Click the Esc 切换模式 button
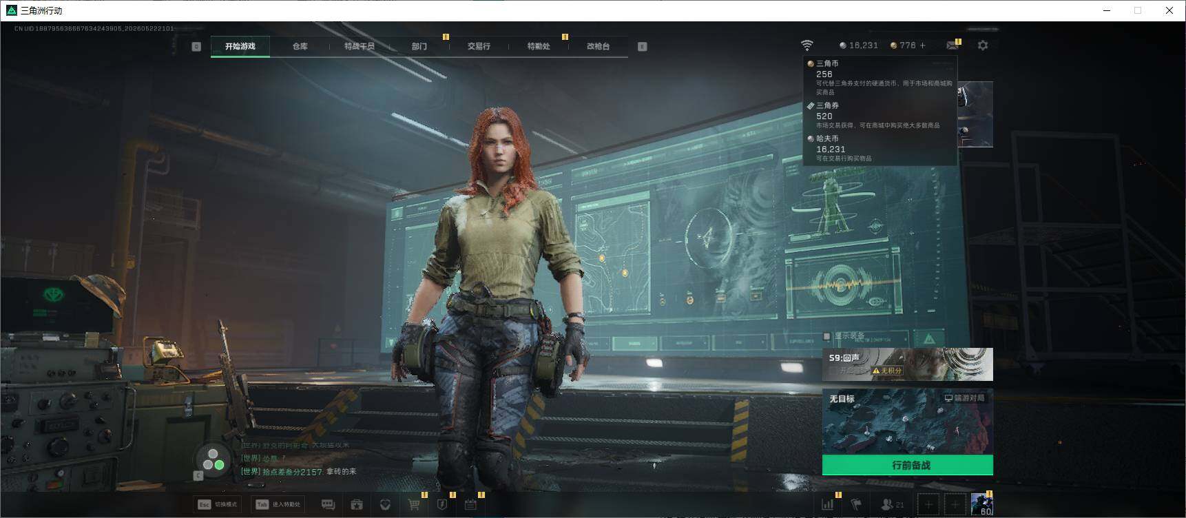Viewport: 1186px width, 518px height. [218, 504]
